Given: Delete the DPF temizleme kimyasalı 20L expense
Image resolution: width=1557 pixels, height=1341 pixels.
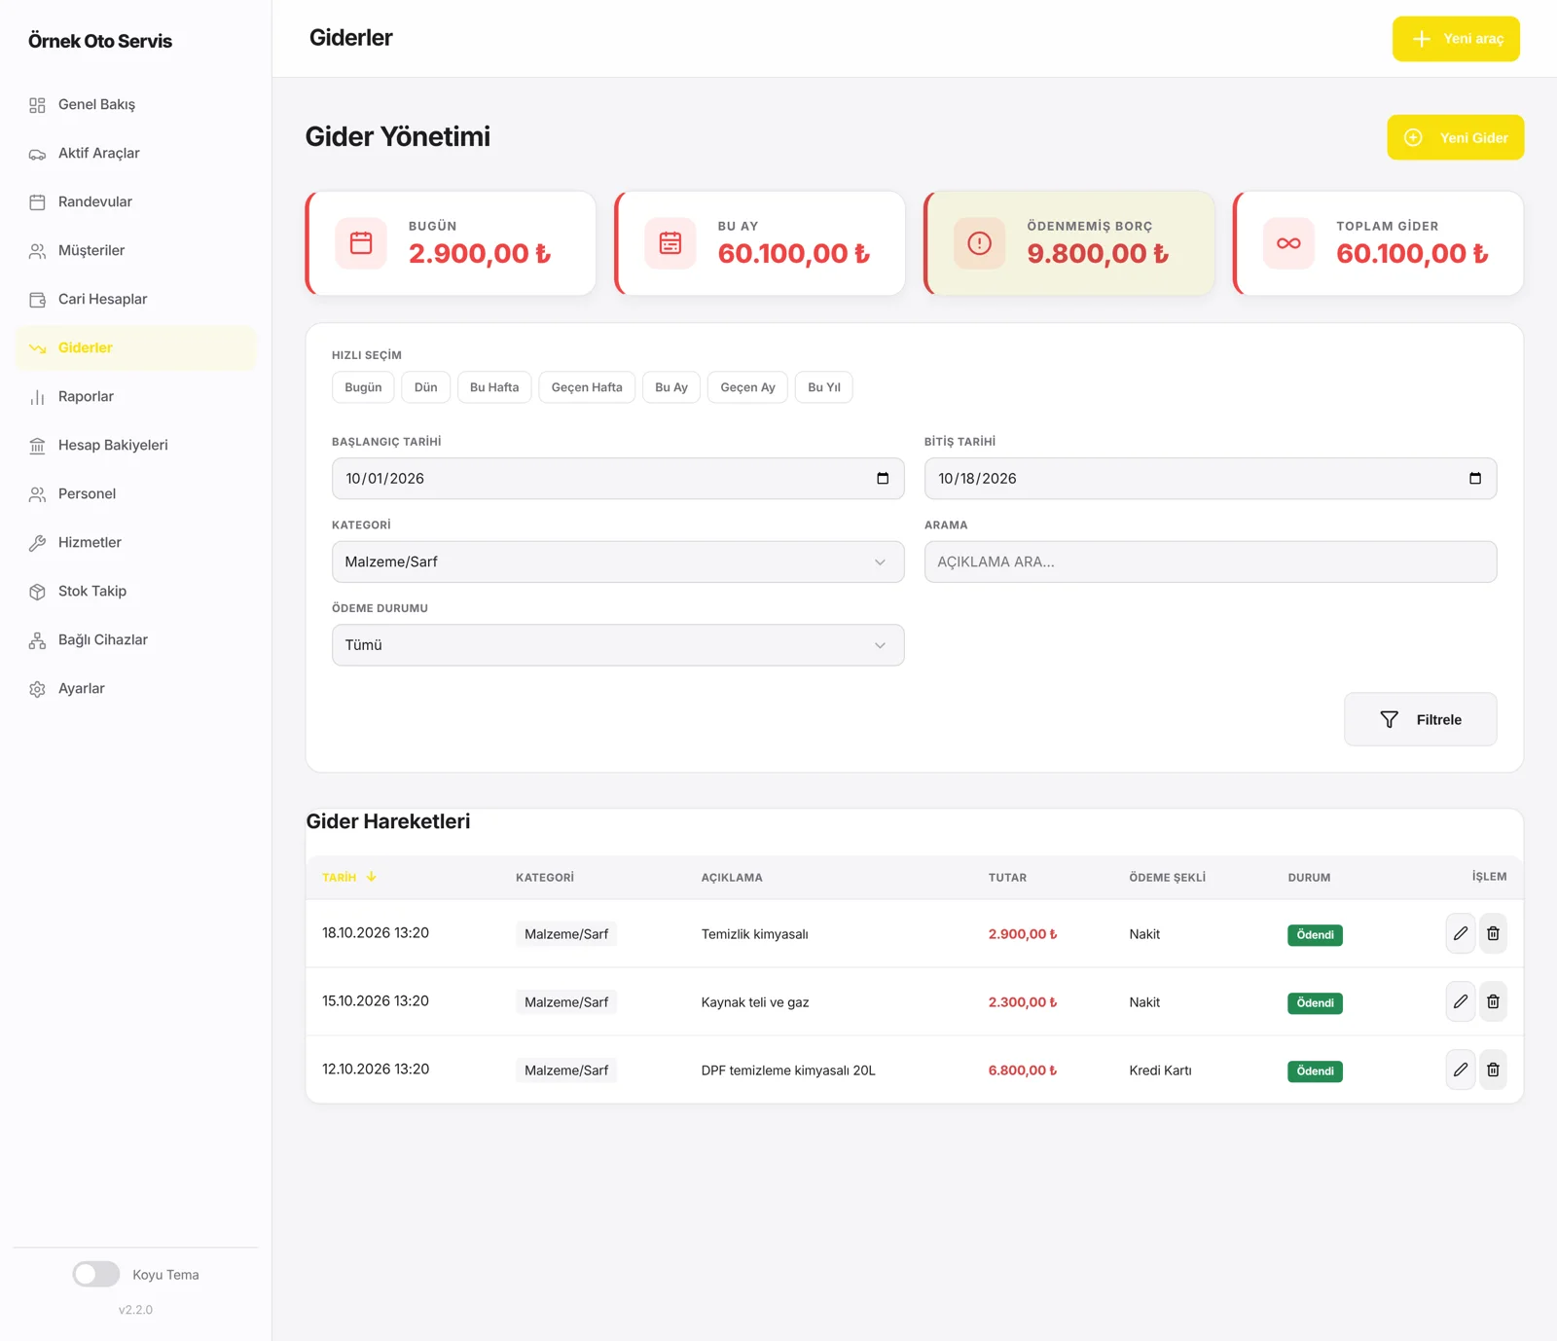Looking at the screenshot, I should click(x=1493, y=1069).
